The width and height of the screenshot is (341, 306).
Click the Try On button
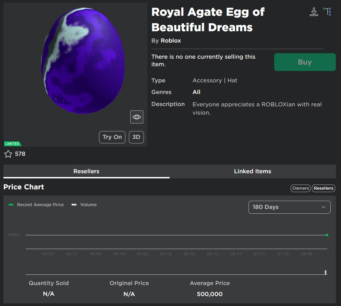(x=112, y=137)
